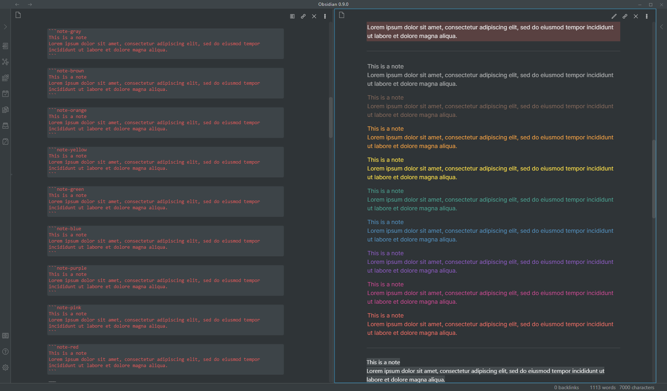Click the left pane file icon

click(18, 15)
